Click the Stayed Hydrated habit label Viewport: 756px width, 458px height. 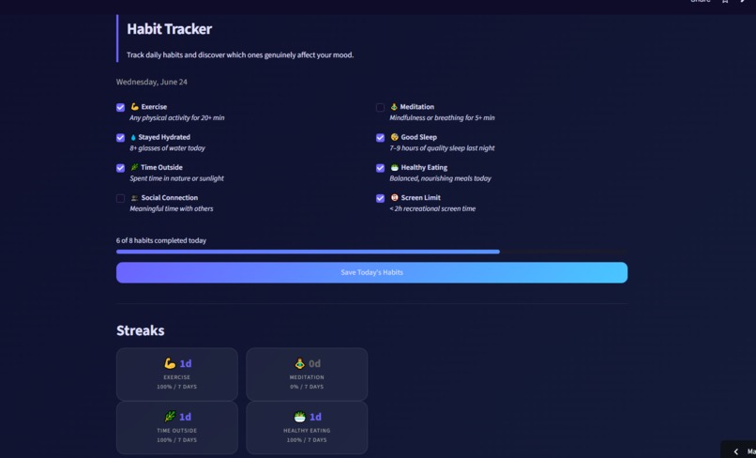tap(164, 137)
